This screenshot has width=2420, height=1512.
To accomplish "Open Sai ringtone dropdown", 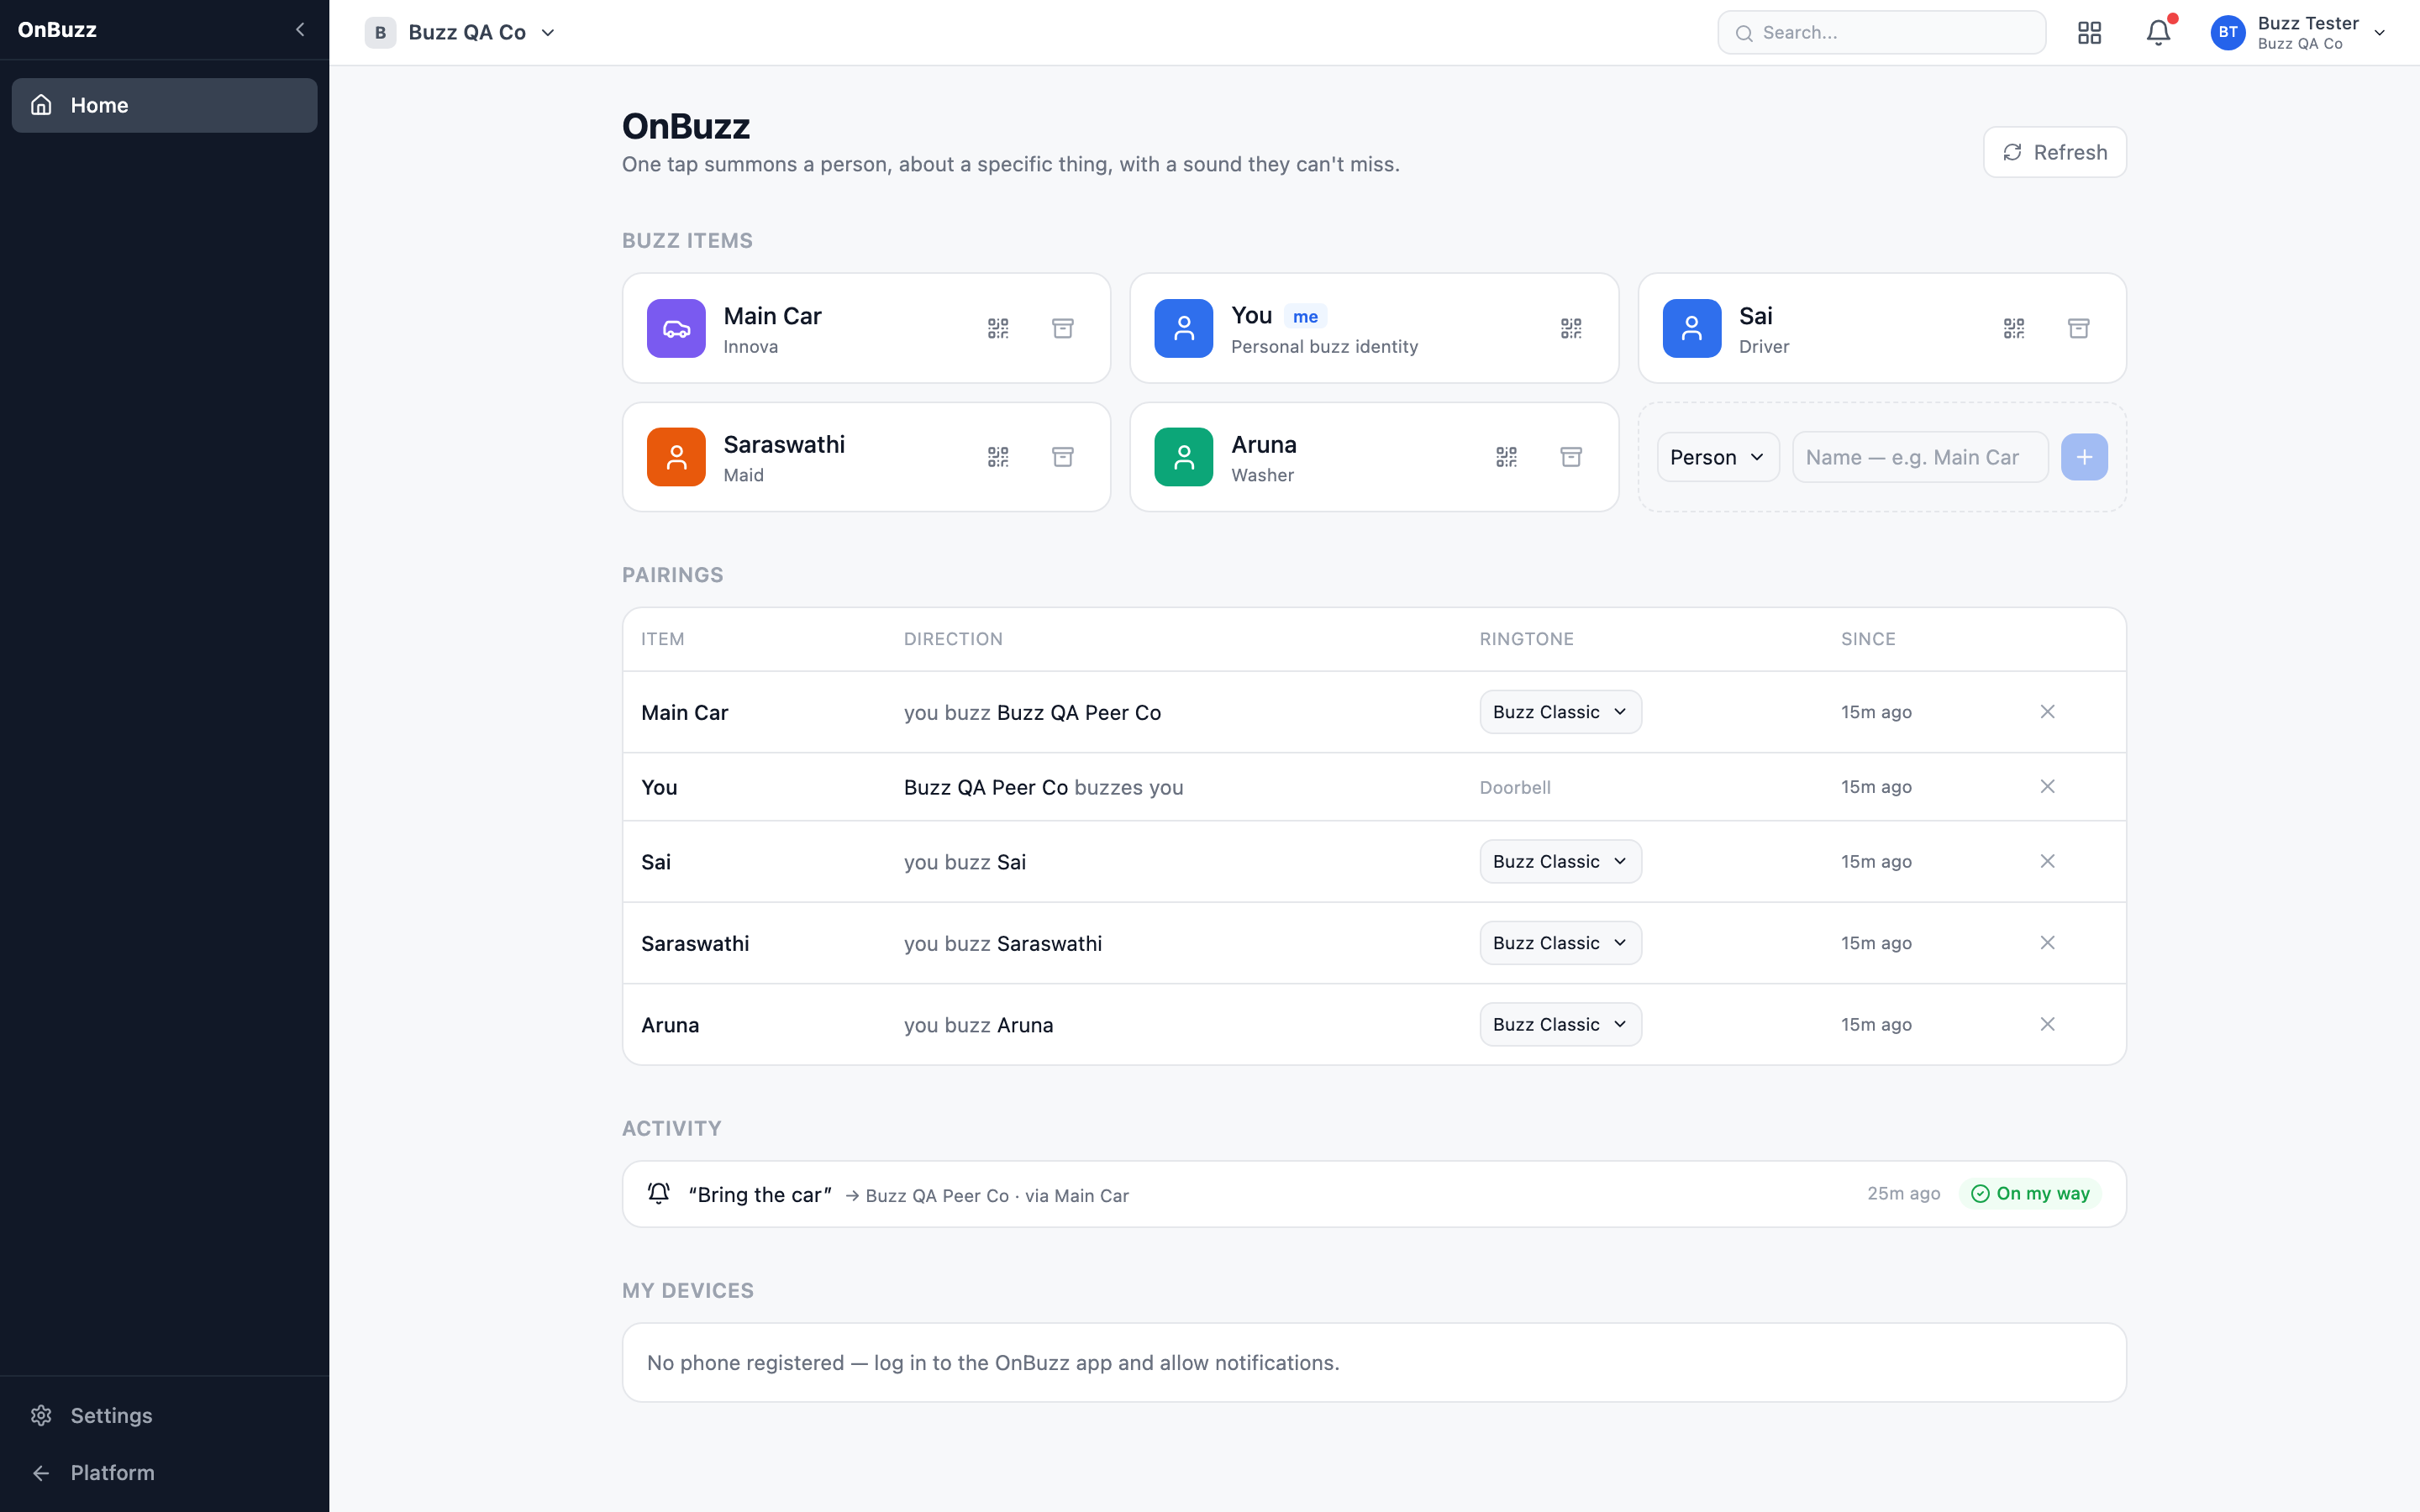I will click(1560, 861).
